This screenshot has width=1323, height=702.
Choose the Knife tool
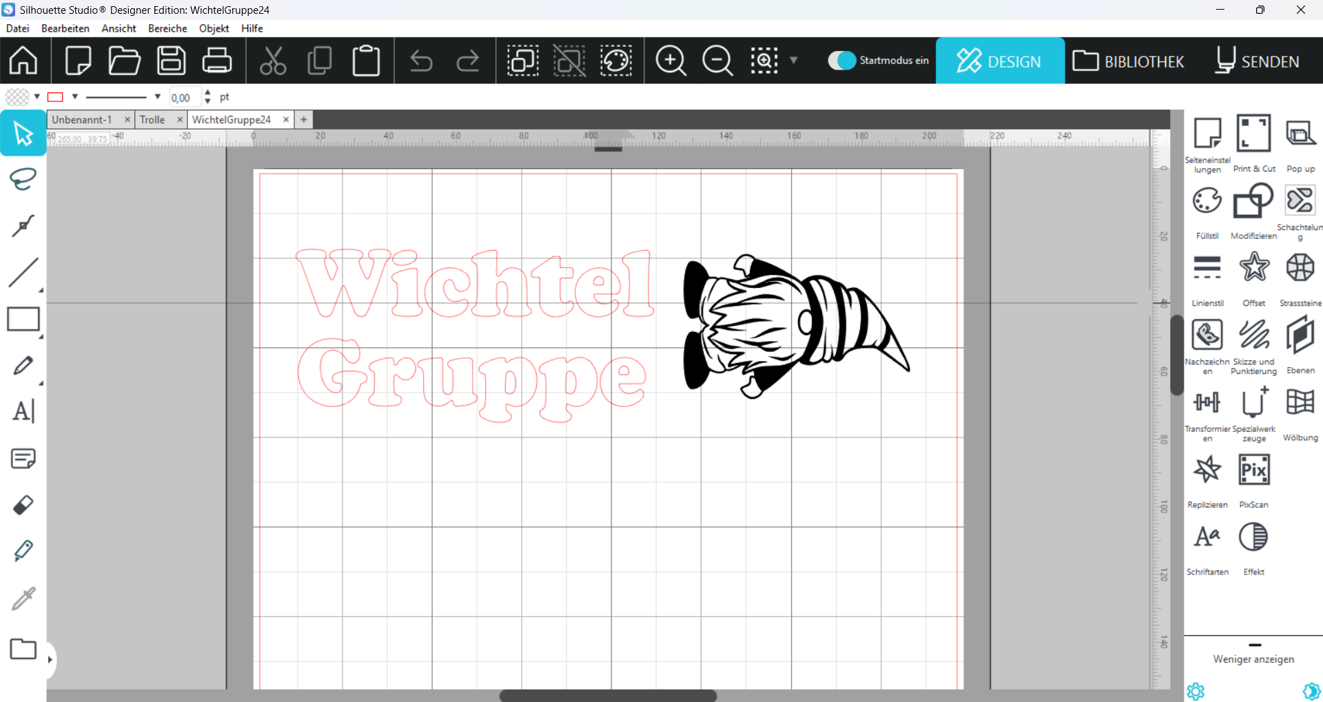(x=23, y=550)
